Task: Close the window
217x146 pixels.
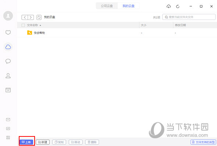Action: [x=211, y=6]
